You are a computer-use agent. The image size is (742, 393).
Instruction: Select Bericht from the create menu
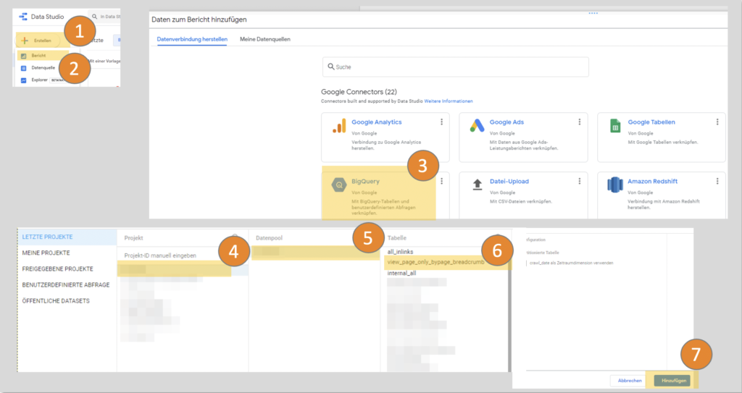tap(39, 55)
